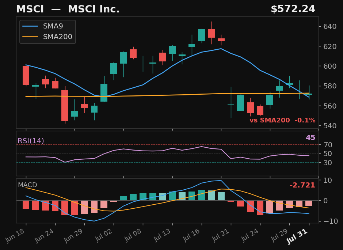
Task: Click the 640 price axis label
Action: pyautogui.click(x=330, y=26)
